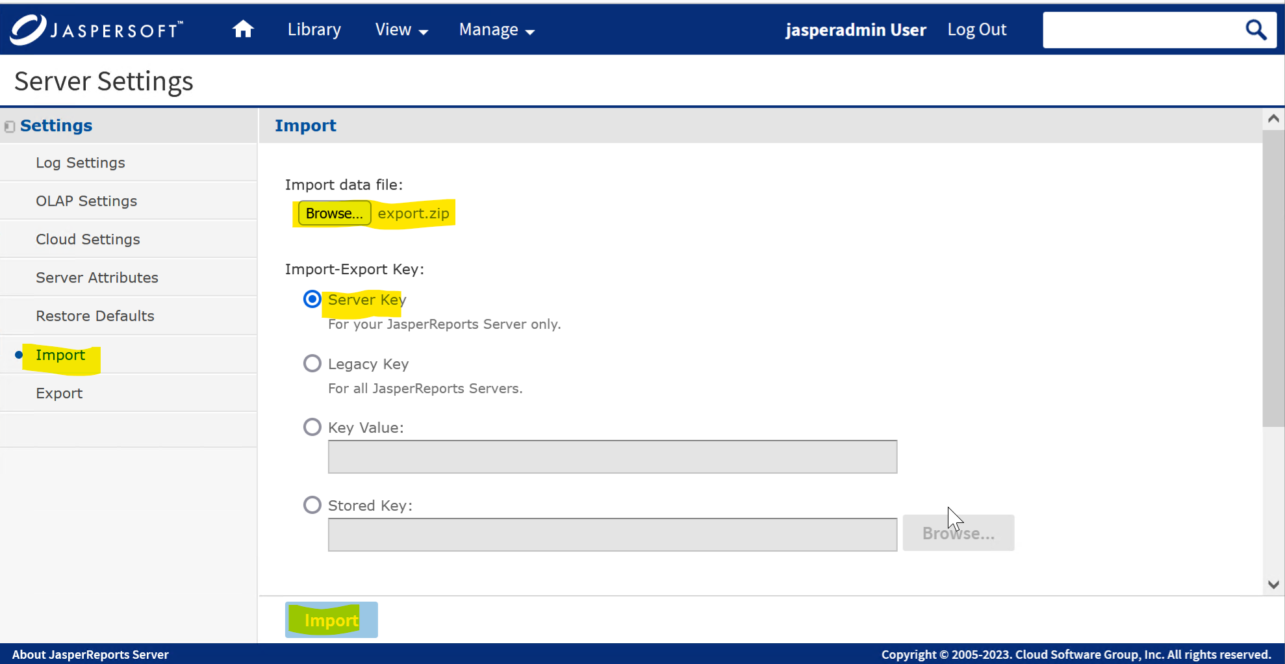Open Library from the top menu
This screenshot has width=1285, height=664.
click(x=314, y=30)
